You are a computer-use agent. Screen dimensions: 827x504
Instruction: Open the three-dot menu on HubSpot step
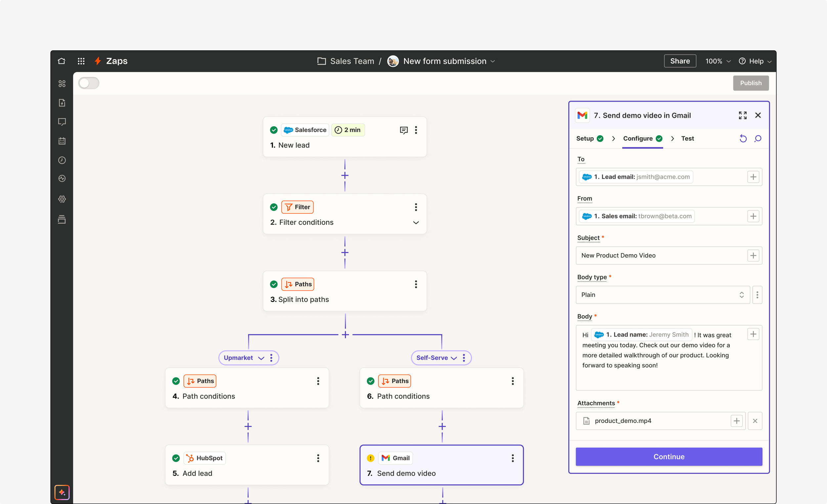pos(318,458)
